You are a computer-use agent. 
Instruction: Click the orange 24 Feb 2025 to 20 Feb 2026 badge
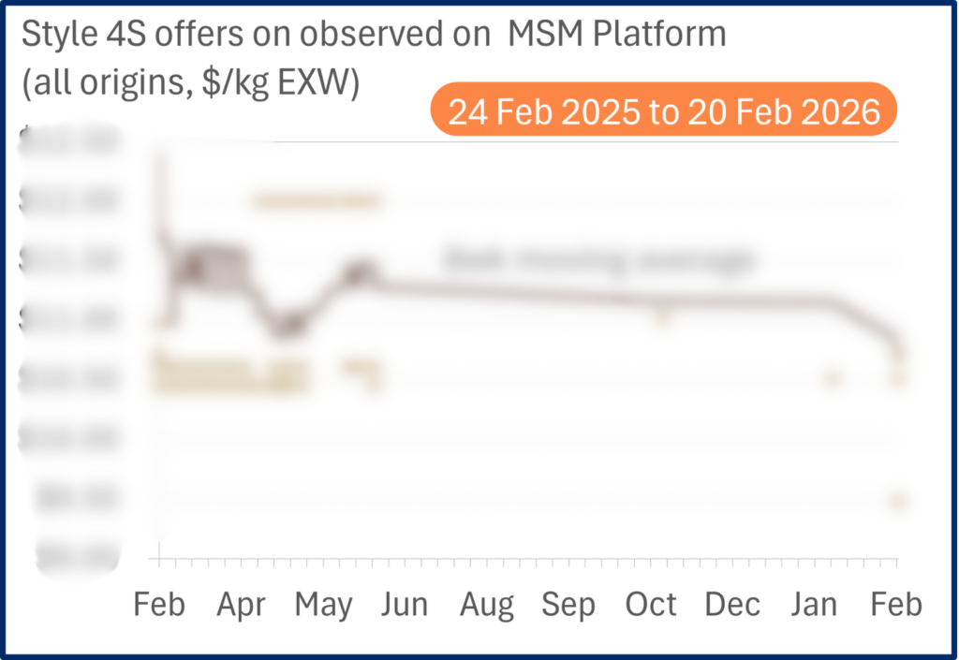click(x=664, y=110)
